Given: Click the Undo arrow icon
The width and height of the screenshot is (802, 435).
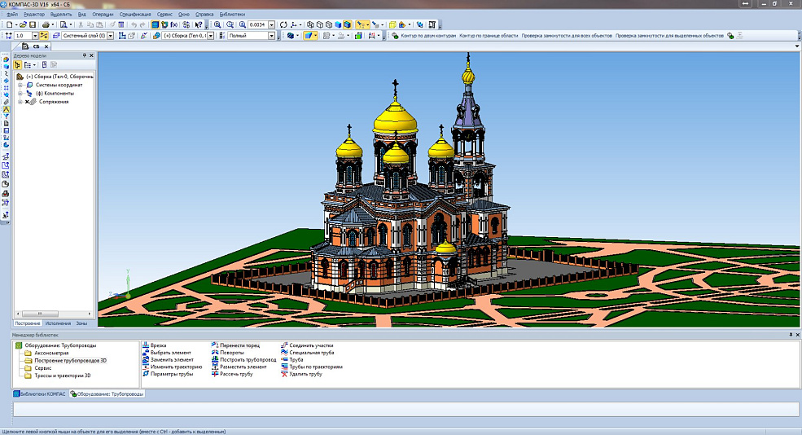Looking at the screenshot, I should [x=134, y=25].
